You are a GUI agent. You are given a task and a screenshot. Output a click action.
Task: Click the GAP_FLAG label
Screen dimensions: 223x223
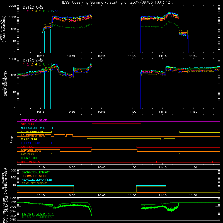click(x=28, y=124)
